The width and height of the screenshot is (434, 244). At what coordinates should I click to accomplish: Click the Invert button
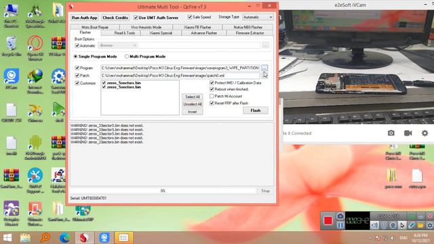(x=193, y=112)
